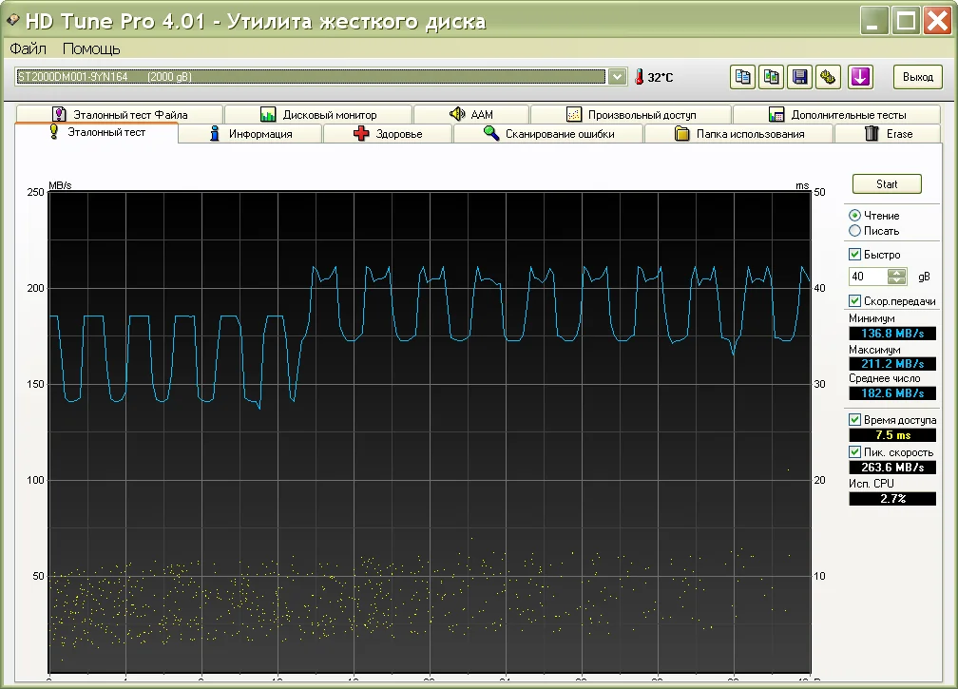Select the Писать write radio button
The image size is (958, 689).
(855, 231)
